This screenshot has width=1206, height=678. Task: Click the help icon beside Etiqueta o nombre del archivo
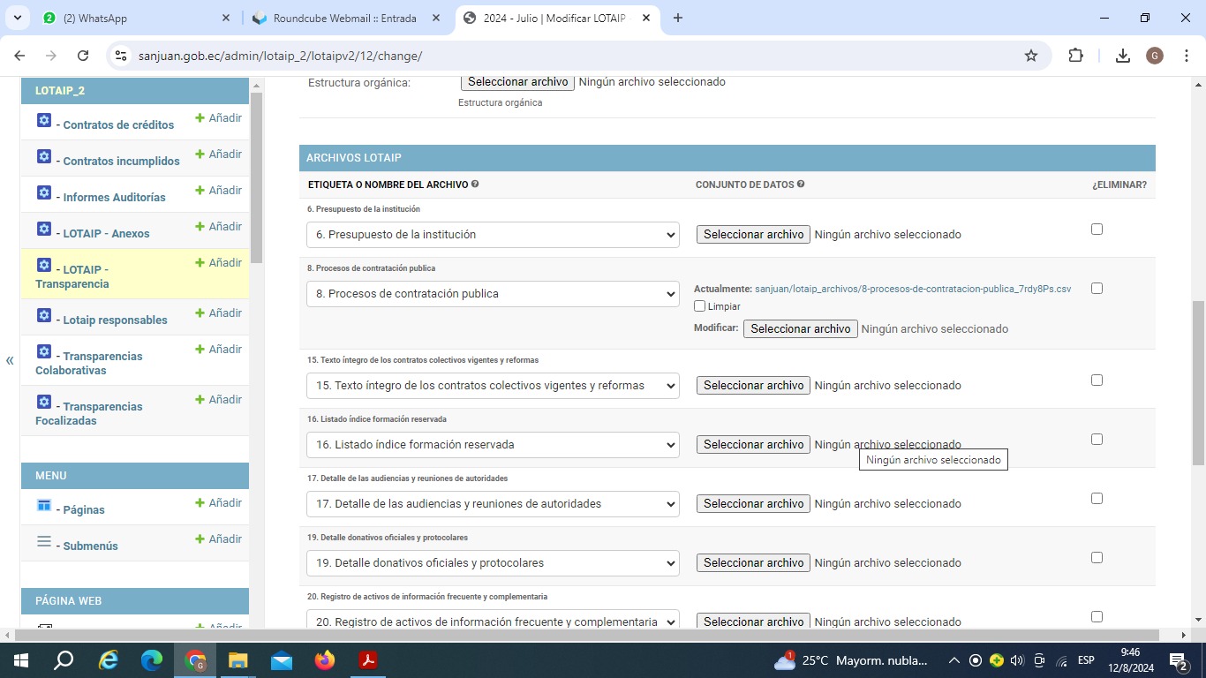(475, 185)
